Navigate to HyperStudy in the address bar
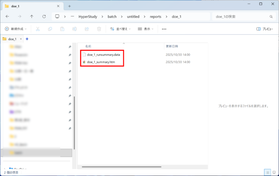The height and width of the screenshot is (176, 279). point(87,16)
